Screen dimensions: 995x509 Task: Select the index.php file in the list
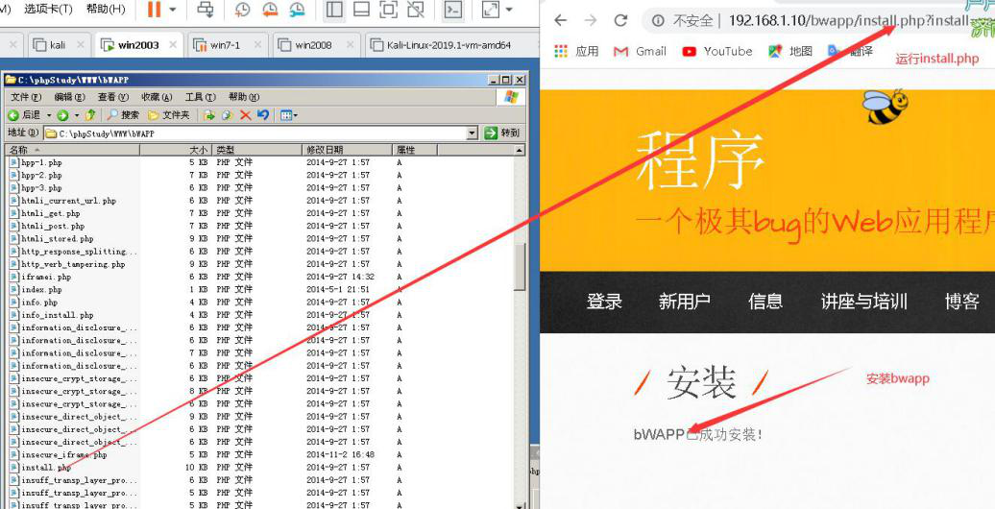tap(41, 289)
